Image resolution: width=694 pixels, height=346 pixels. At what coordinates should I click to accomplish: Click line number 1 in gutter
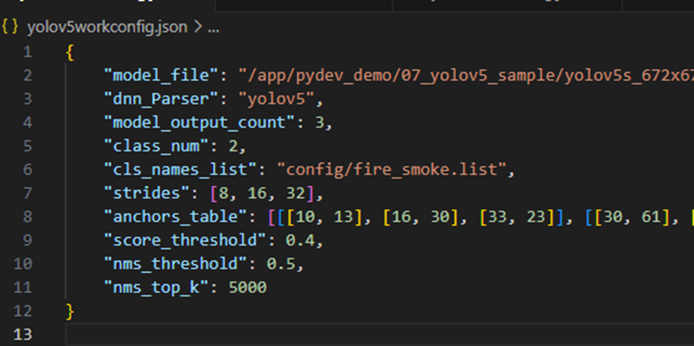click(28, 52)
